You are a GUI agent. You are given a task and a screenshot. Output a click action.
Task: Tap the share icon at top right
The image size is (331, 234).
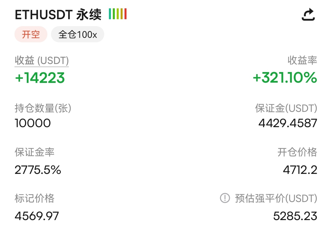click(308, 14)
